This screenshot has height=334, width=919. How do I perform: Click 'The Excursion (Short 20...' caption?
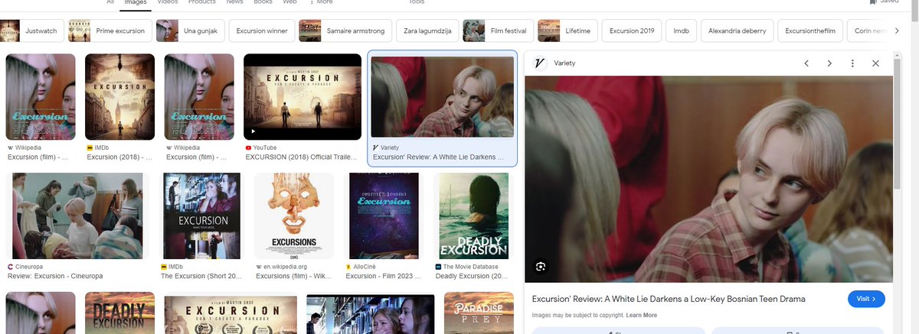coord(200,276)
